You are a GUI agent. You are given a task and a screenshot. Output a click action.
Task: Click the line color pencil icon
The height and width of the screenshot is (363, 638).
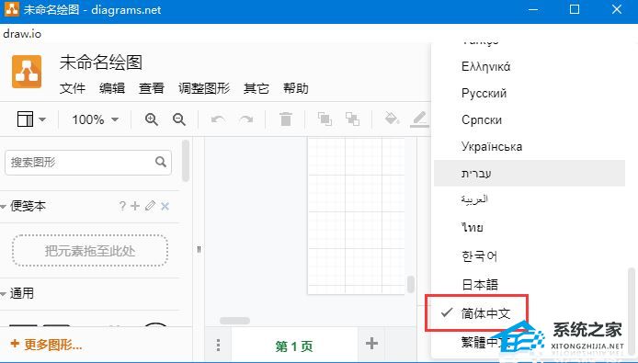tap(419, 119)
